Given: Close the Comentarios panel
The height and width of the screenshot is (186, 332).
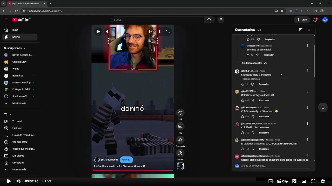Looking at the screenshot, I should point(309,30).
